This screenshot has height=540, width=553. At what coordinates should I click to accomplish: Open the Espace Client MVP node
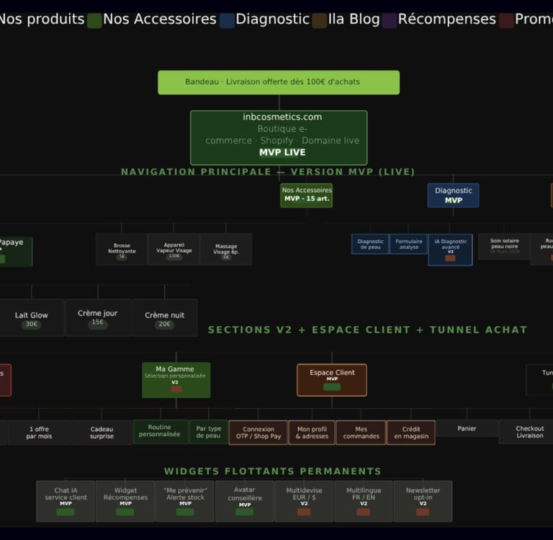(332, 380)
